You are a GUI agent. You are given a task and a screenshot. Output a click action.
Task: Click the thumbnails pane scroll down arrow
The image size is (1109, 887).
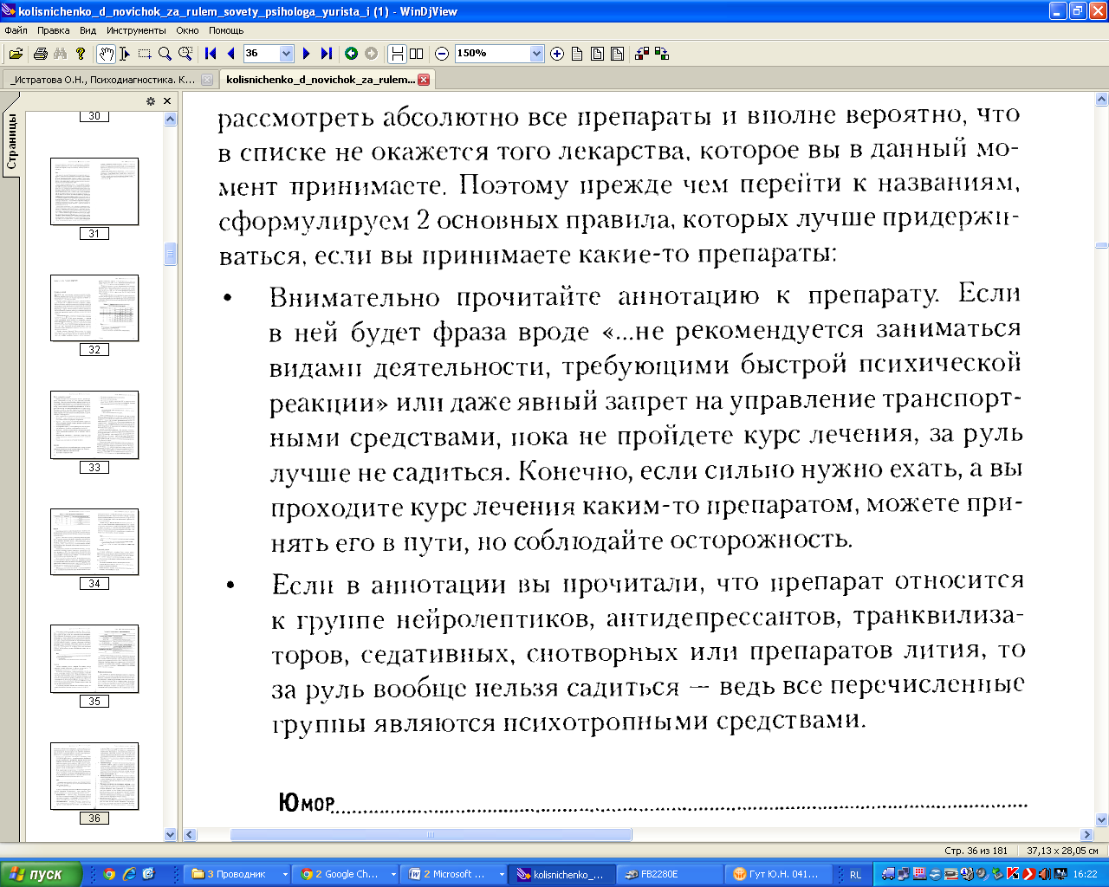coord(170,834)
